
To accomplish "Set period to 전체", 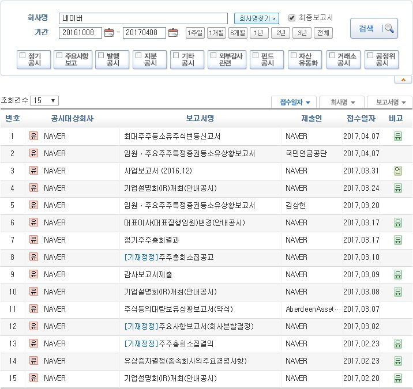I will [x=323, y=33].
